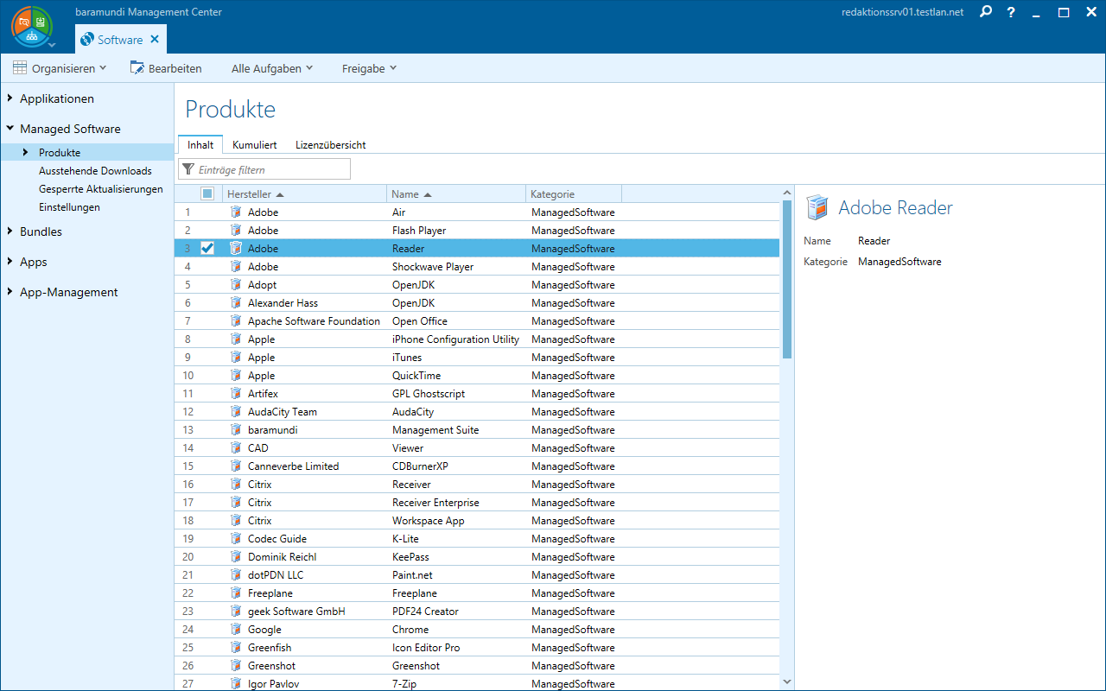Viewport: 1106px width, 691px height.
Task: Expand the Applikationen tree node
Action: coord(10,98)
